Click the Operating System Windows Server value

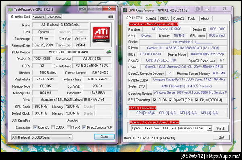190,92
